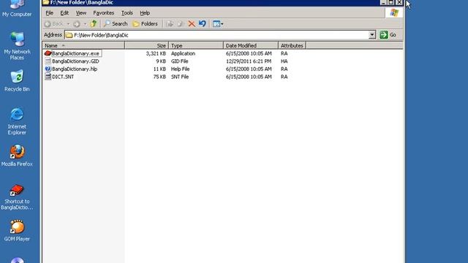Open the Tools menu

click(127, 13)
